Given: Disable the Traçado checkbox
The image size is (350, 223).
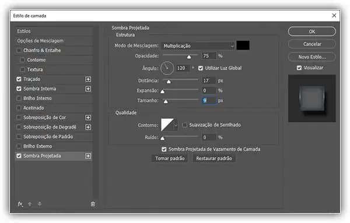Looking at the screenshot, I should [19, 79].
